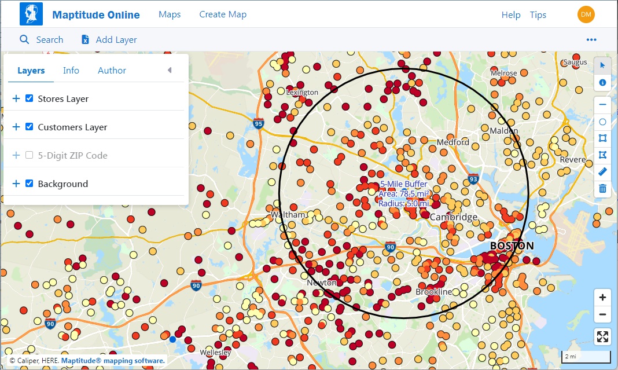Open the ruler measure tool
Image resolution: width=618 pixels, height=370 pixels.
602,172
